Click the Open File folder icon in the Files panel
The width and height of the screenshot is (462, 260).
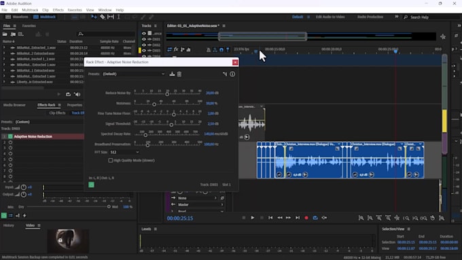[x=5, y=34]
